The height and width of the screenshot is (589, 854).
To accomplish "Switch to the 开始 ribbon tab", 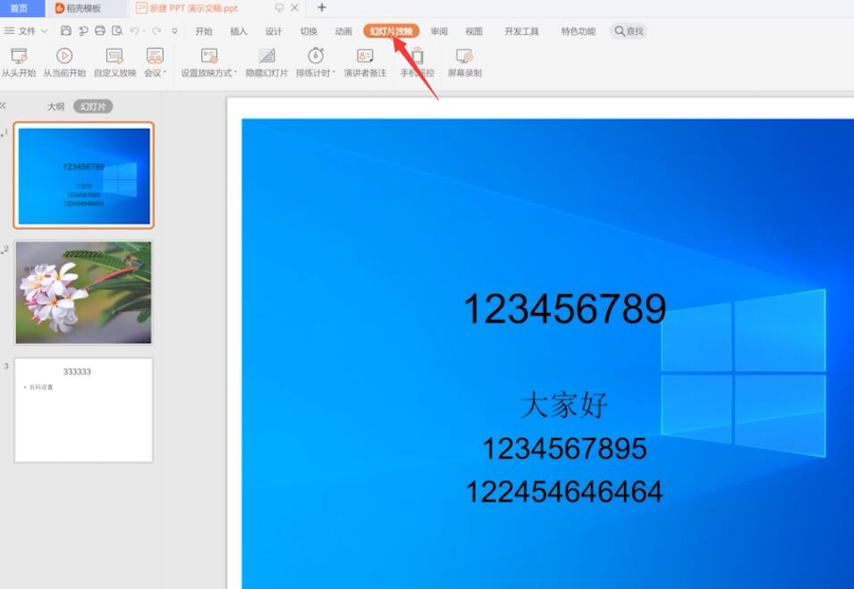I will (204, 31).
